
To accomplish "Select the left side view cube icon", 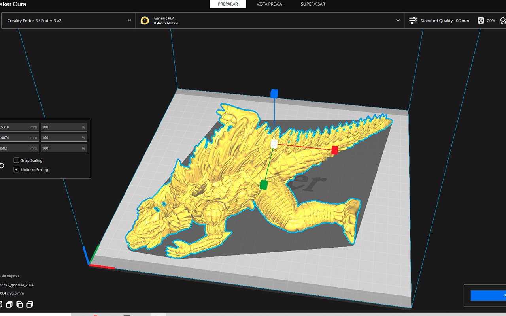I will tap(19, 305).
